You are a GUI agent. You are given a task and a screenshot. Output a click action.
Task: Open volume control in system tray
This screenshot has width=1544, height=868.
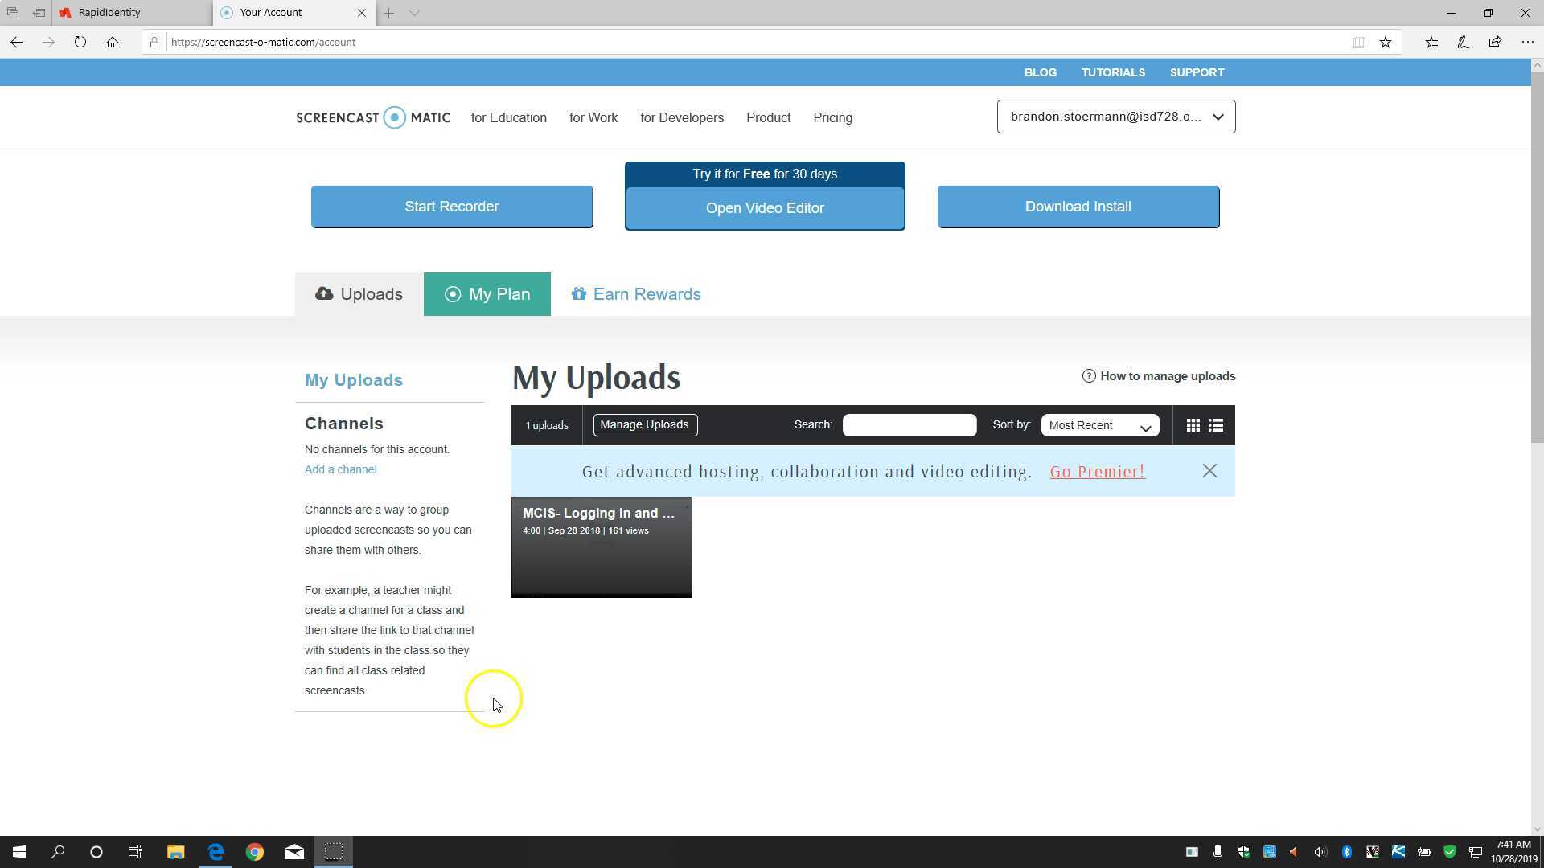[x=1320, y=851]
